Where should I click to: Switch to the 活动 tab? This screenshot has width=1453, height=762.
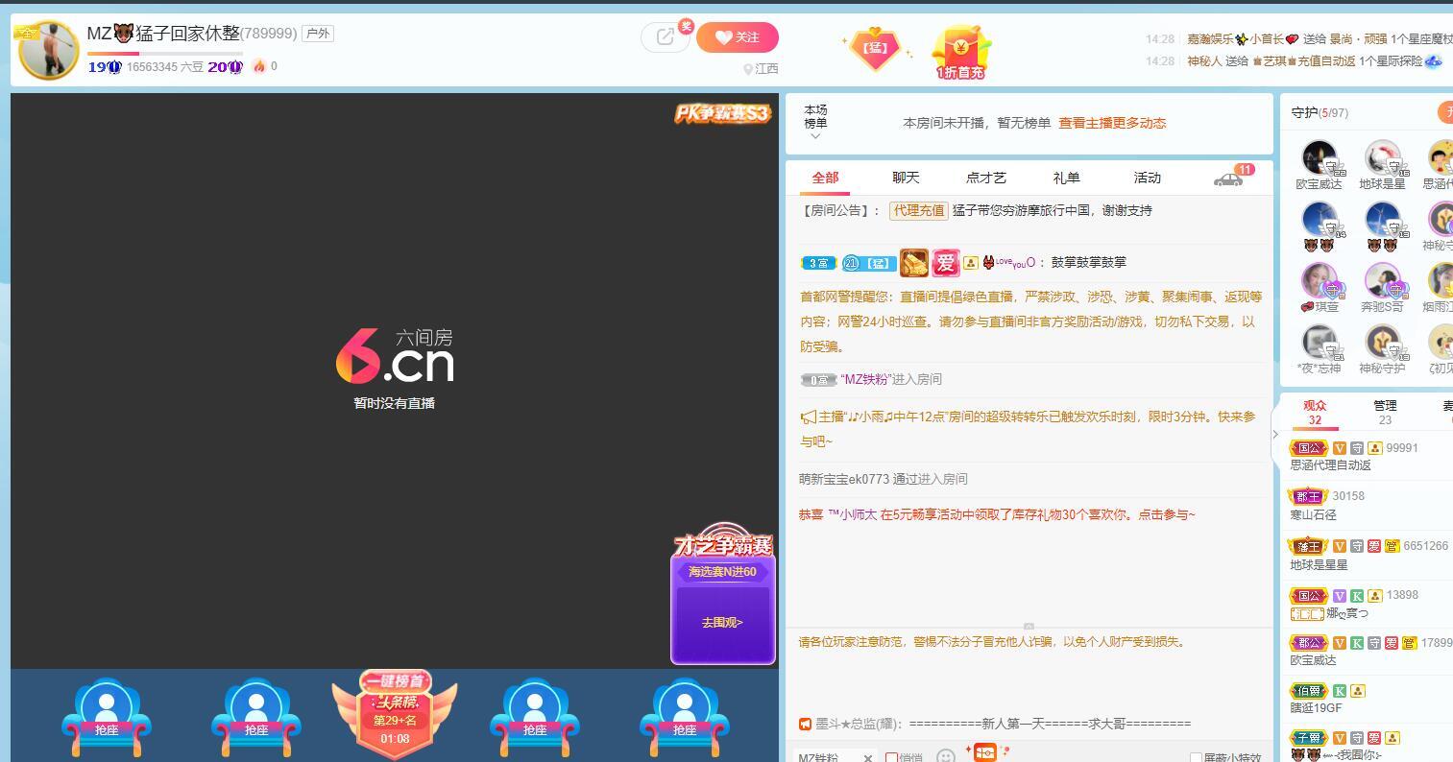[1148, 178]
